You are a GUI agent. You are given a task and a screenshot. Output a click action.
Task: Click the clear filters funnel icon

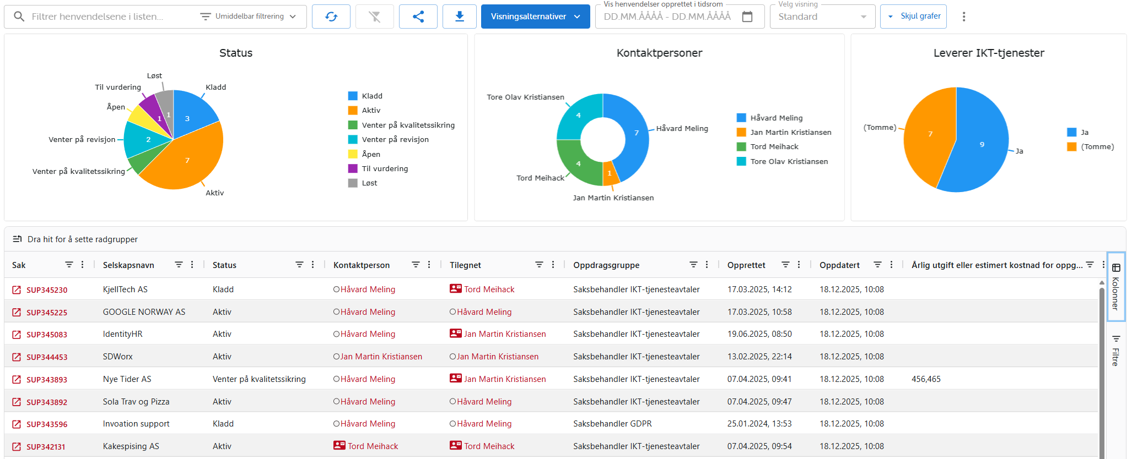375,17
